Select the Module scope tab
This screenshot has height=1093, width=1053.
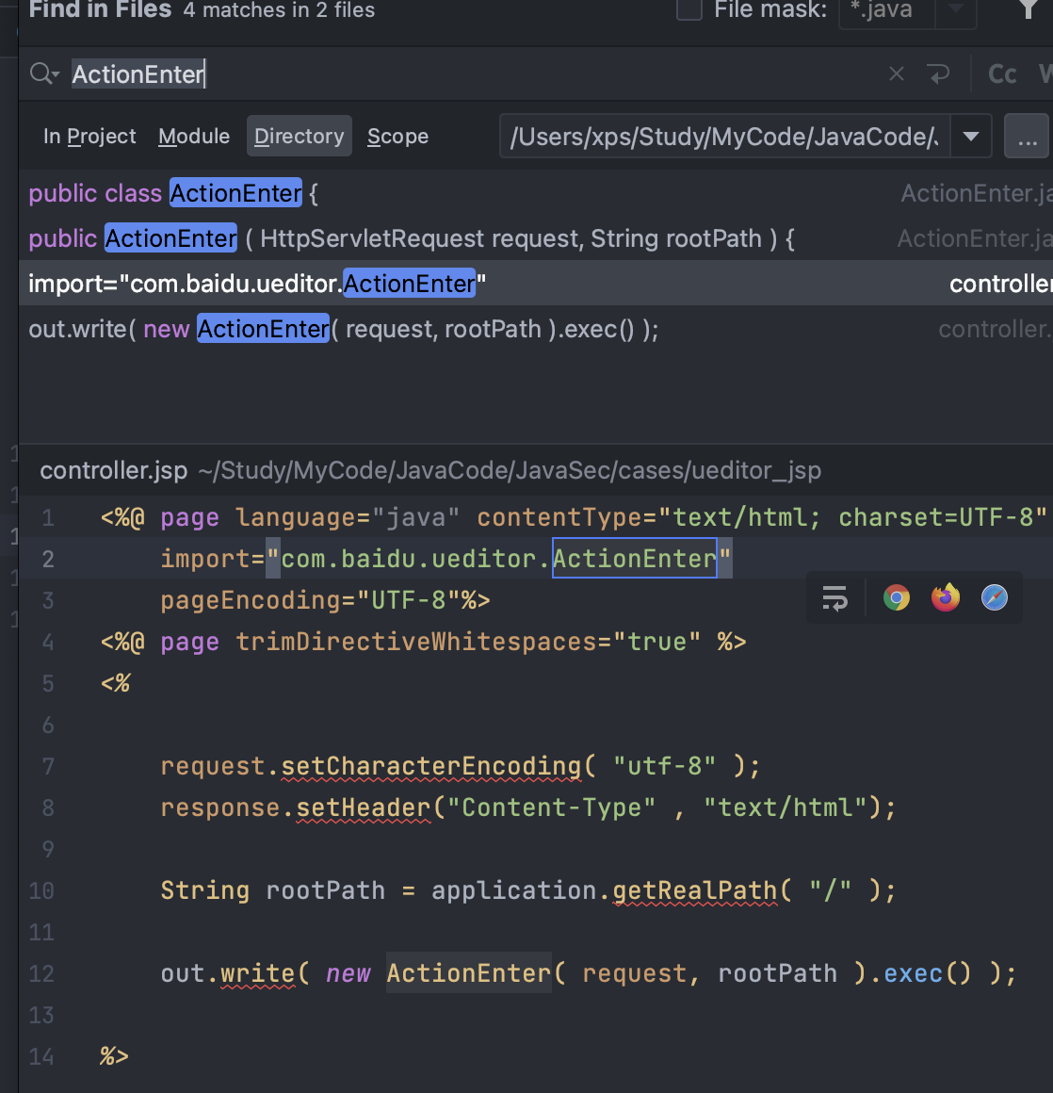pyautogui.click(x=194, y=137)
